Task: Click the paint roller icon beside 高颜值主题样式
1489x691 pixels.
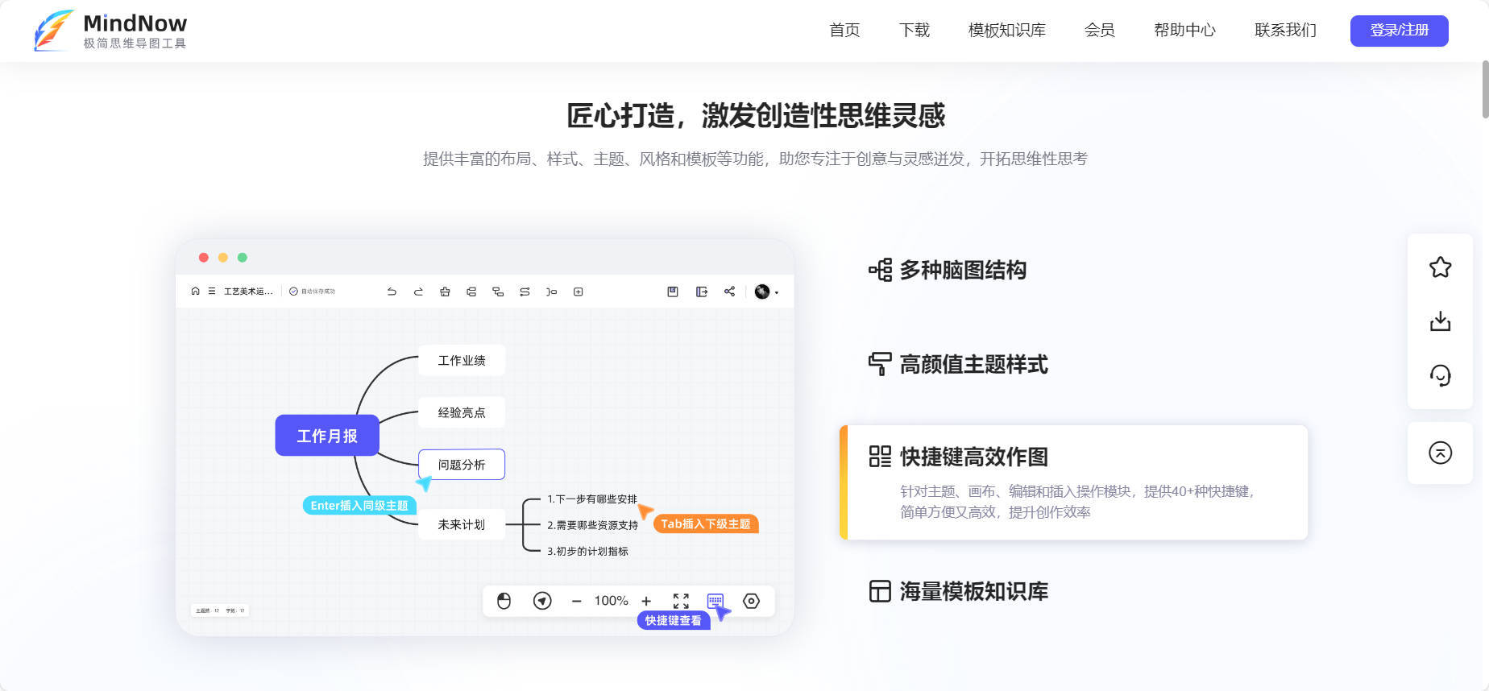Action: pyautogui.click(x=880, y=364)
